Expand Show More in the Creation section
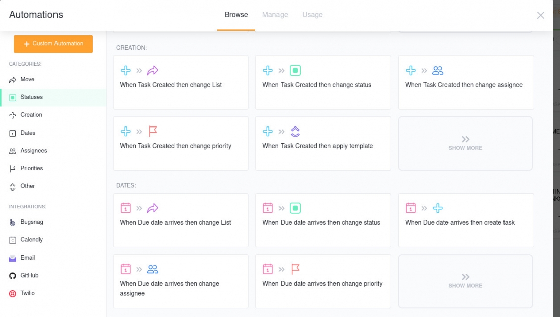The height and width of the screenshot is (317, 560). (x=465, y=144)
